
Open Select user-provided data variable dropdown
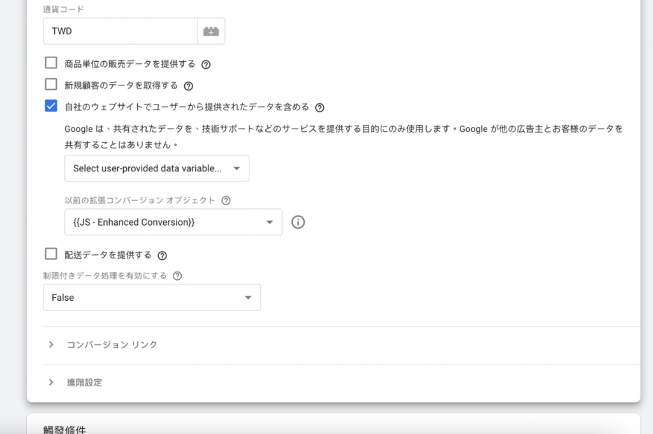[x=156, y=169]
